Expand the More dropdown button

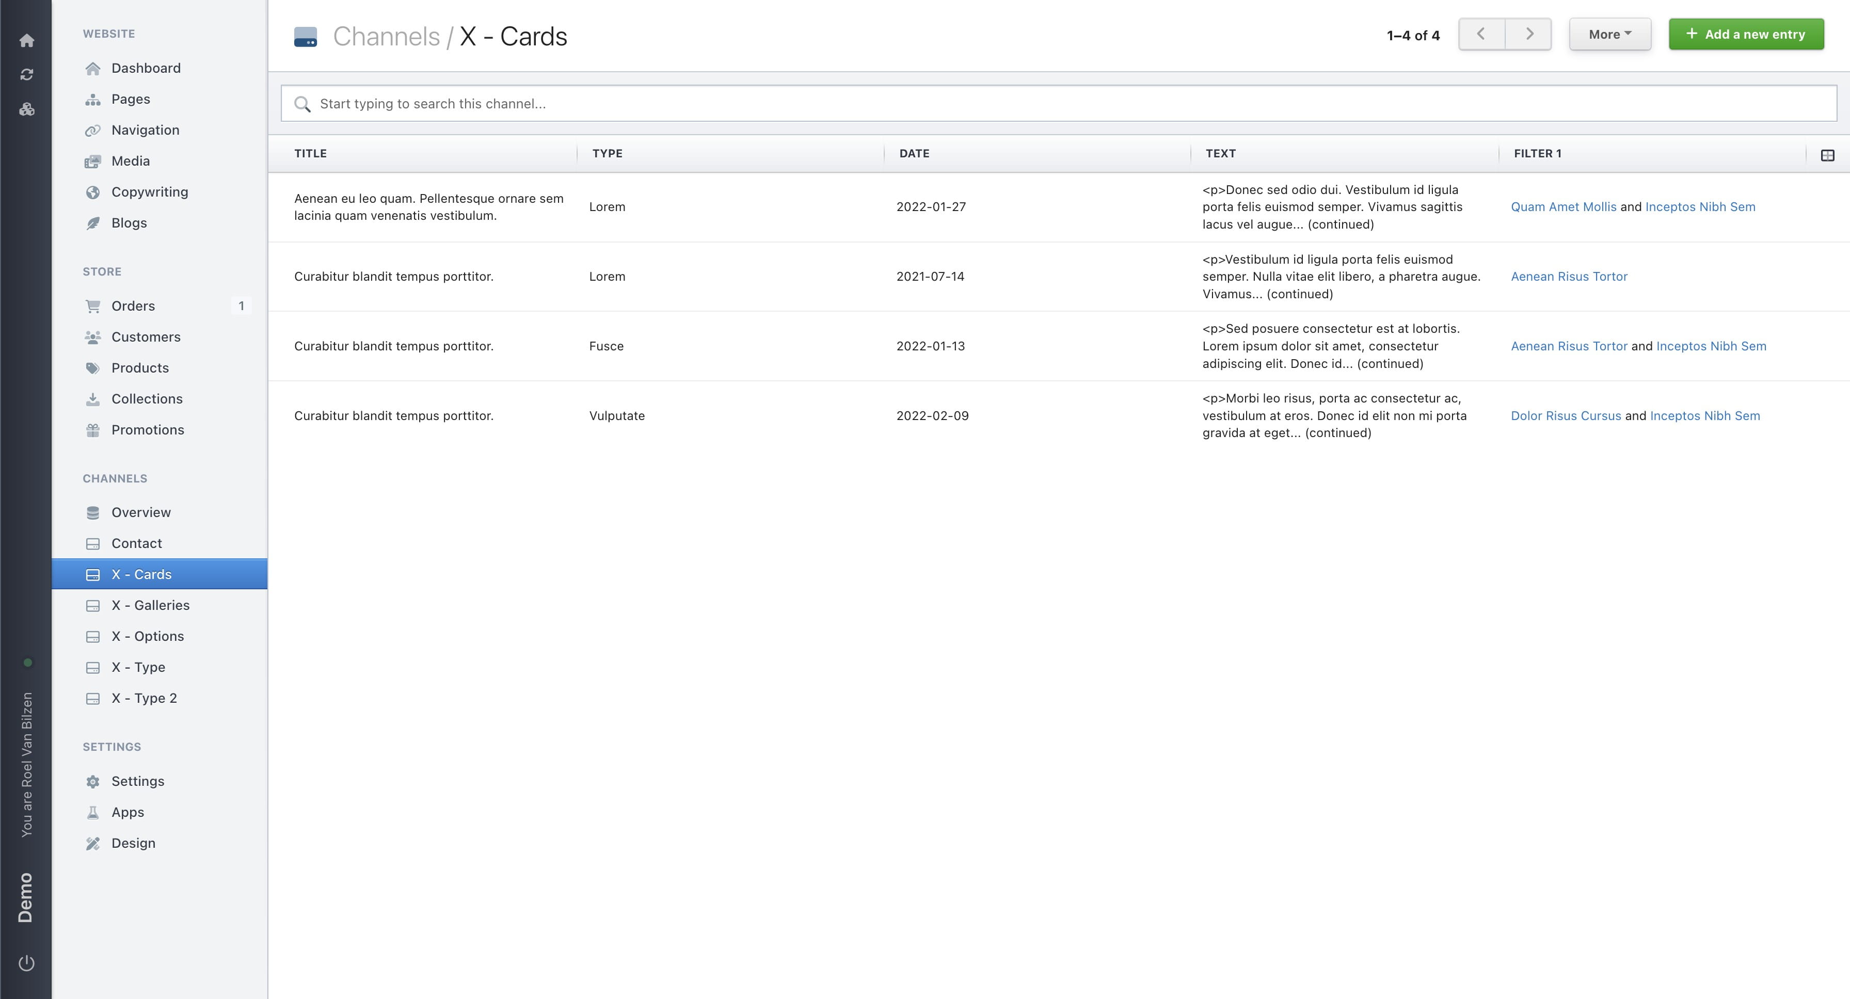(x=1609, y=35)
